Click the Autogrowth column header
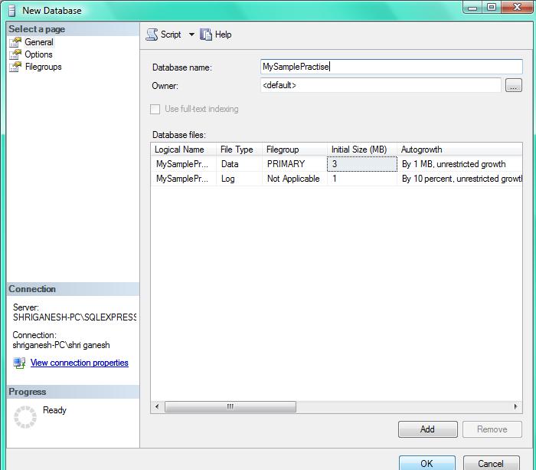Viewport: 536px width, 470px height. (x=459, y=150)
